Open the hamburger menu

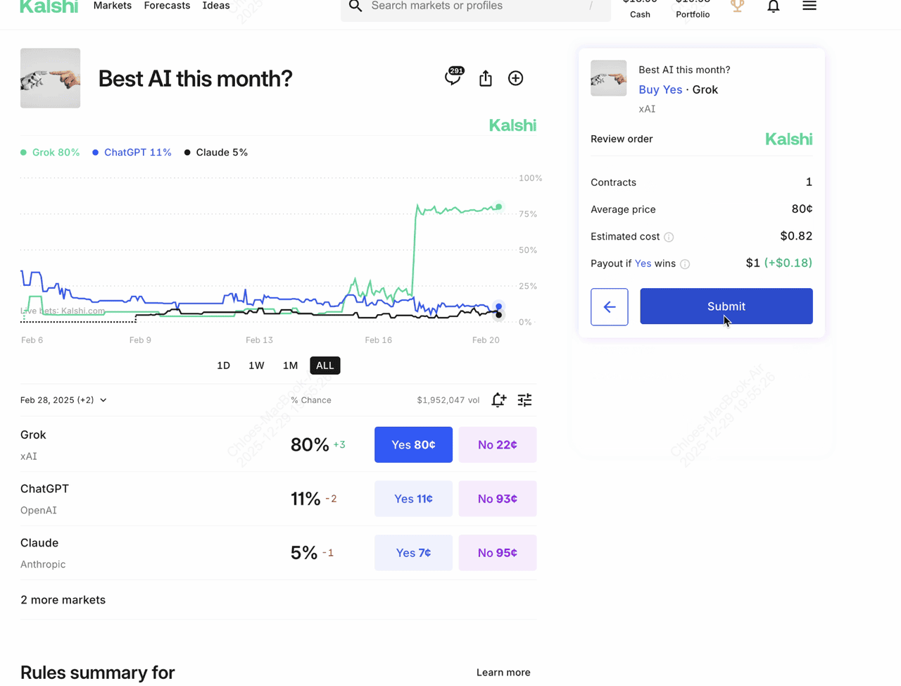[809, 6]
